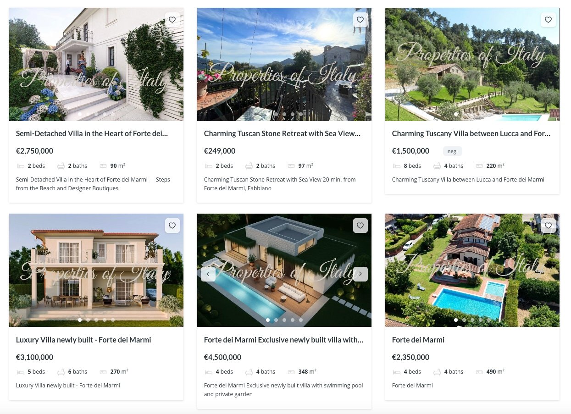This screenshot has height=414, width=571.
Task: Click the neg. badge beside €1,500,000
Action: (453, 151)
